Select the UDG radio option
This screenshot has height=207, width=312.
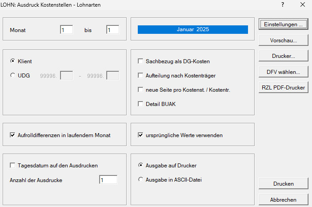[12, 75]
